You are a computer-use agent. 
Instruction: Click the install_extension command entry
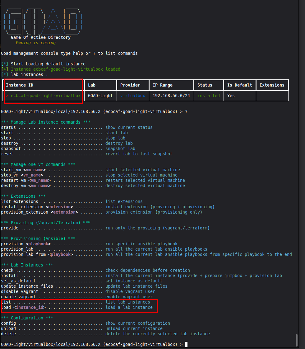(37, 207)
